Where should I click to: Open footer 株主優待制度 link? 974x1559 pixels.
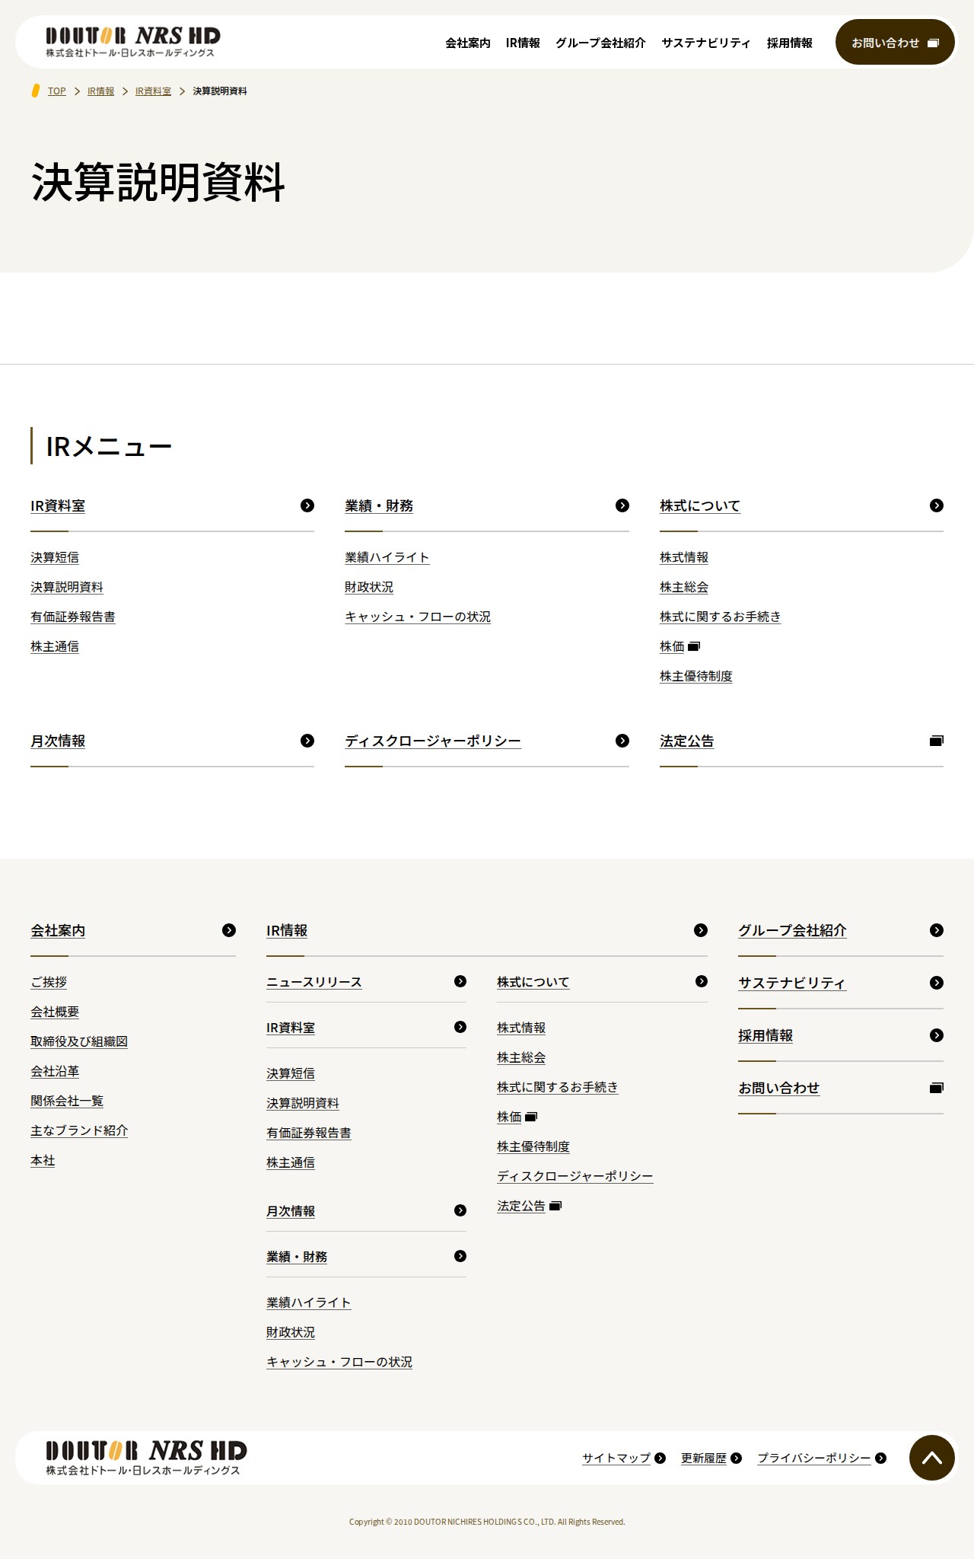(533, 1146)
